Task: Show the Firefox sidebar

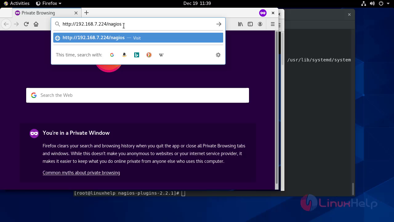Action: tap(250, 24)
